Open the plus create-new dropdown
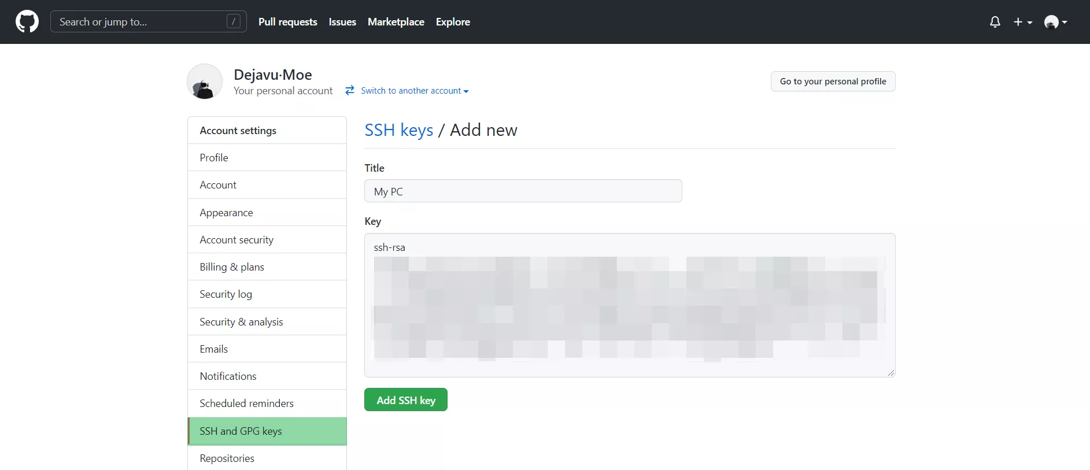1090x470 pixels. (1022, 22)
